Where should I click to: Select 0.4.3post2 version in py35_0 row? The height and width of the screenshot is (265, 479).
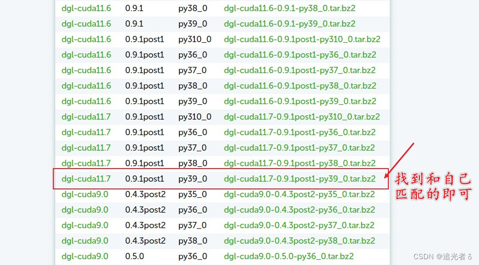tap(145, 194)
